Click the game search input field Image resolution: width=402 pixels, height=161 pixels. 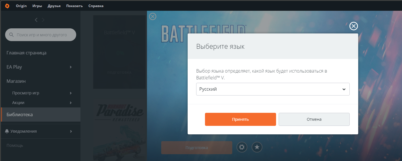41,35
